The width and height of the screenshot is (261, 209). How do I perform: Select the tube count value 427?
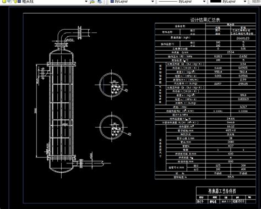point(231,146)
